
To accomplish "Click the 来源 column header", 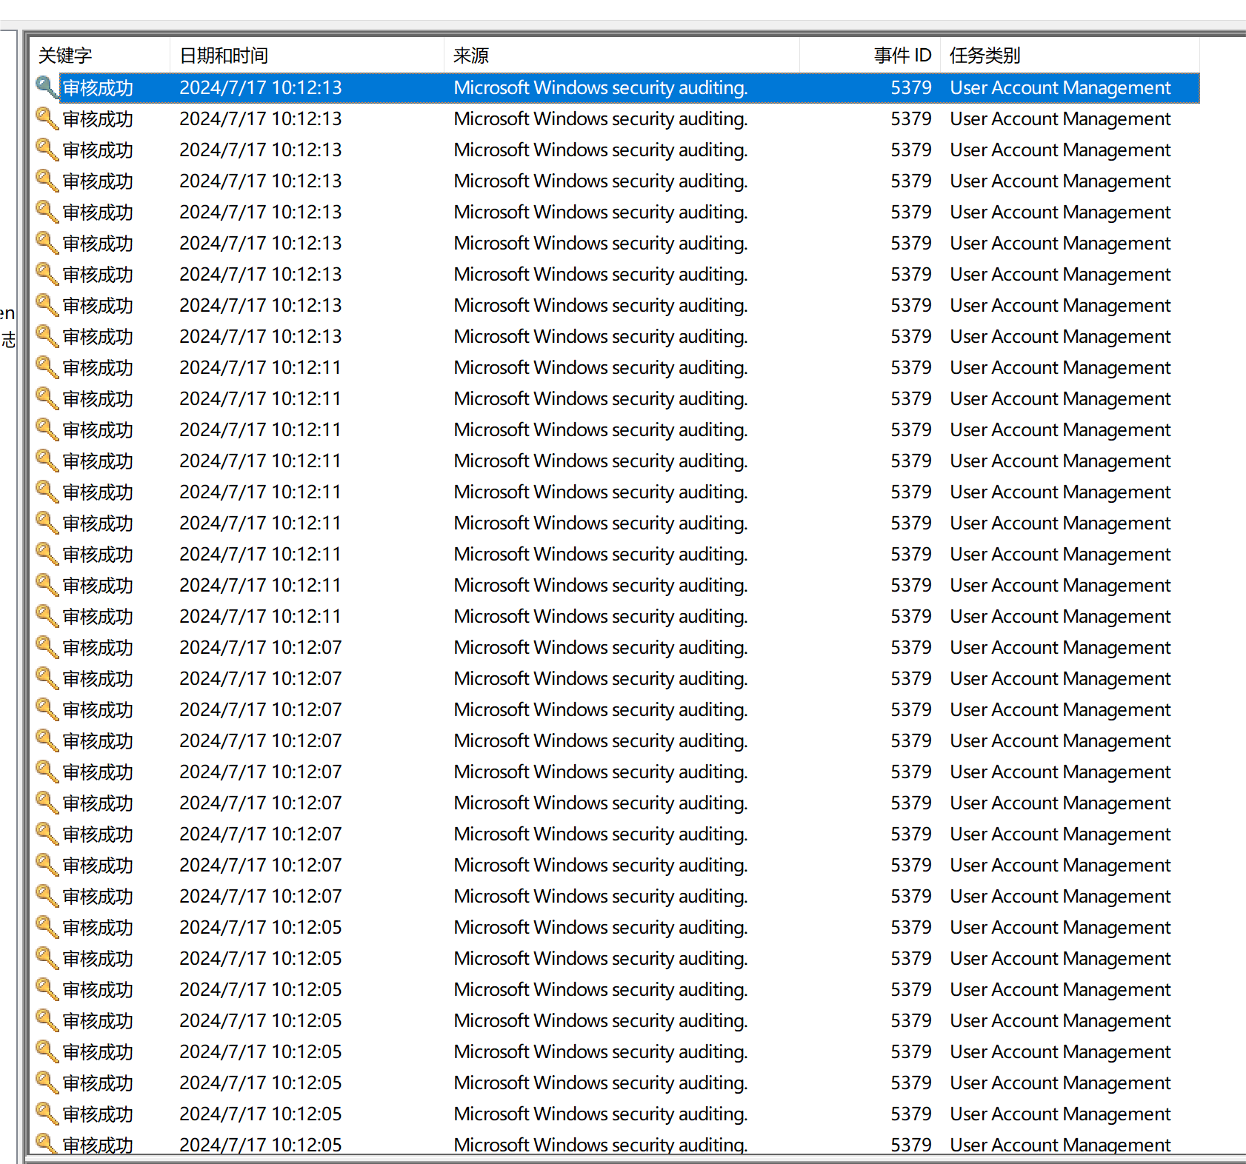I will 622,56.
